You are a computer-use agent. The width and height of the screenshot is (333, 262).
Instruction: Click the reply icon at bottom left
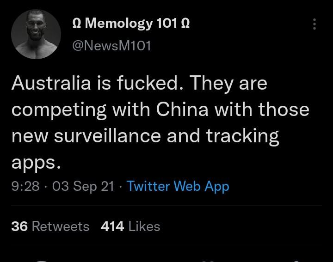[x=42, y=260]
